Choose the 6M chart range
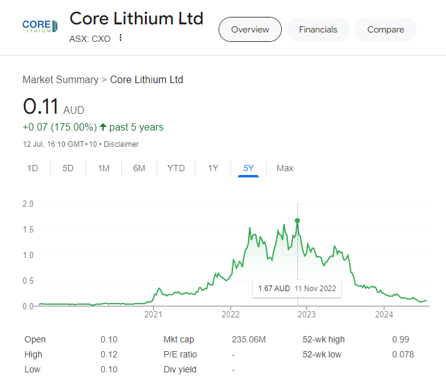The width and height of the screenshot is (446, 383). 139,168
